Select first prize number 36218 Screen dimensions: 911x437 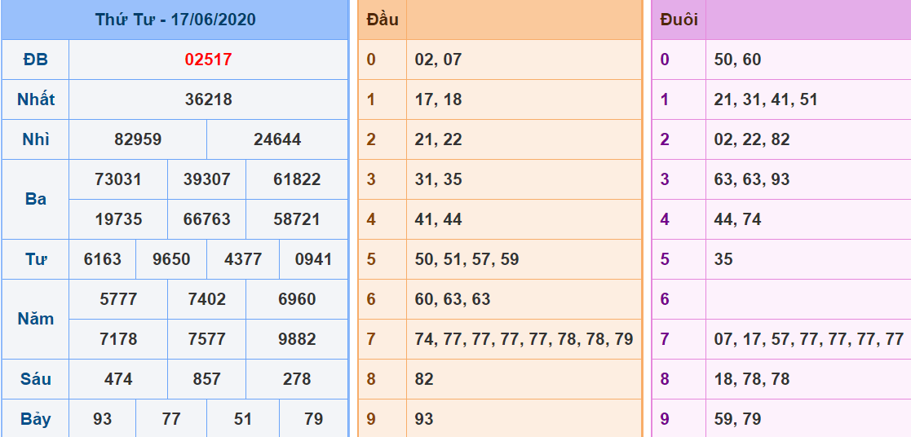point(208,99)
